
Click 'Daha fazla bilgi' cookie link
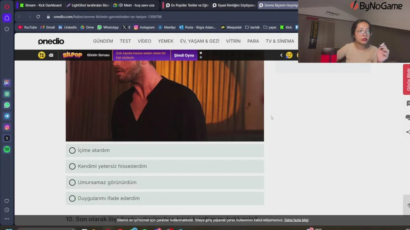(x=296, y=220)
